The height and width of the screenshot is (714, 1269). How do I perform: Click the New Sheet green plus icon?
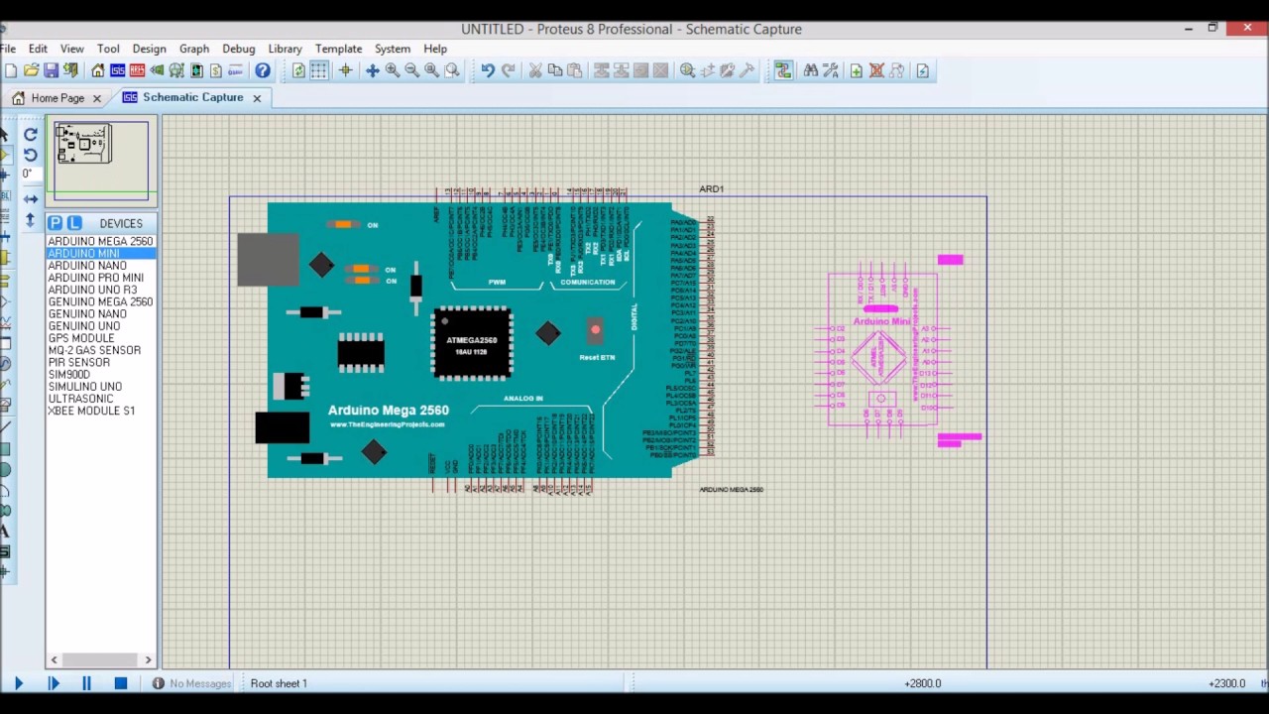857,70
